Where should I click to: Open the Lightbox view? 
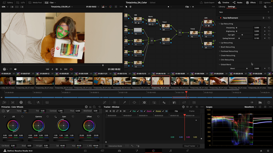[265, 3]
